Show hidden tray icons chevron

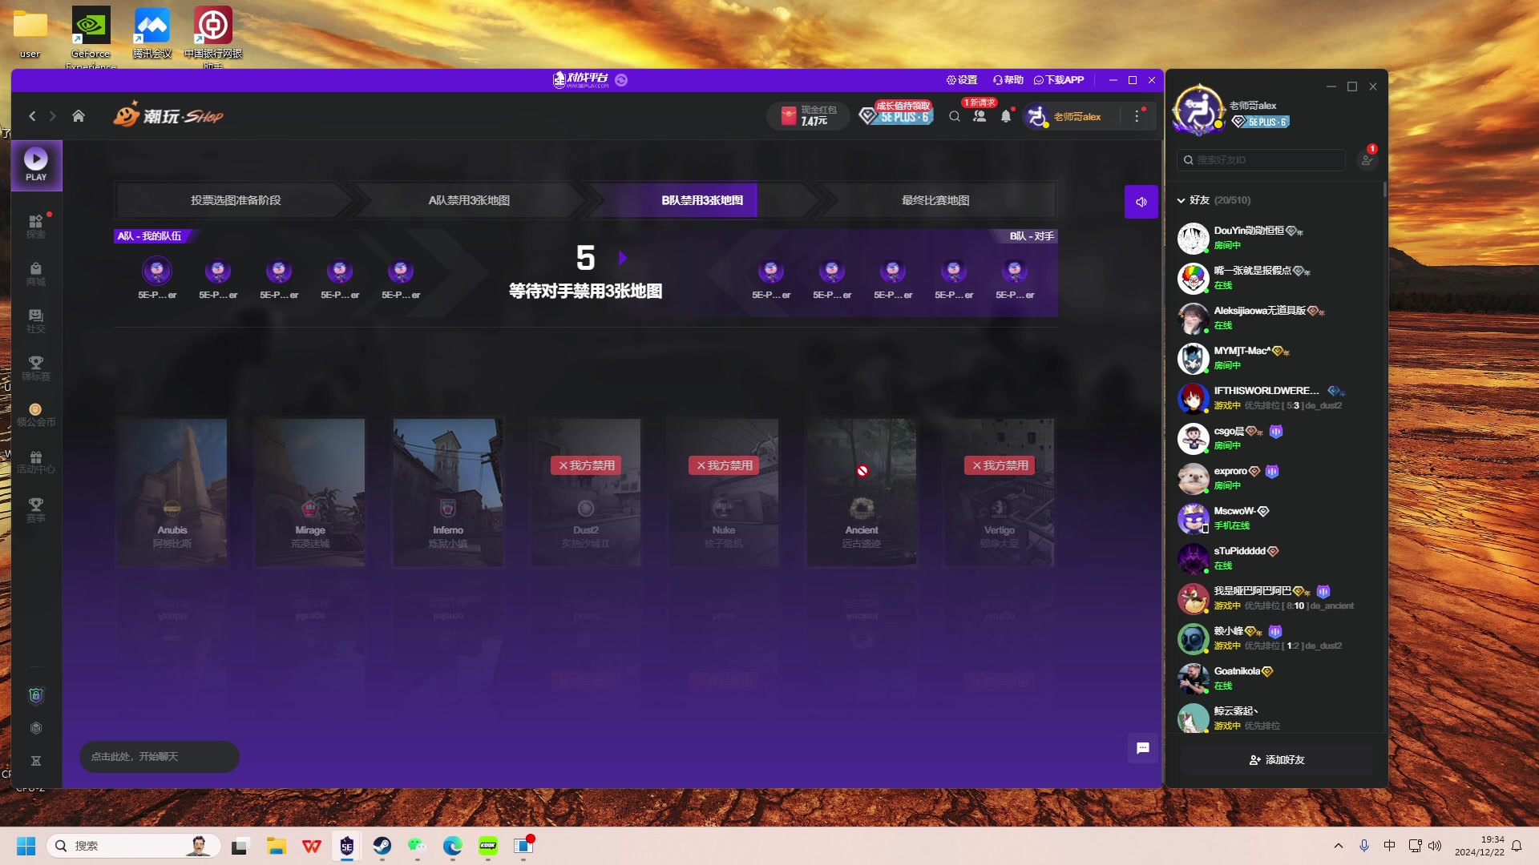1338,846
